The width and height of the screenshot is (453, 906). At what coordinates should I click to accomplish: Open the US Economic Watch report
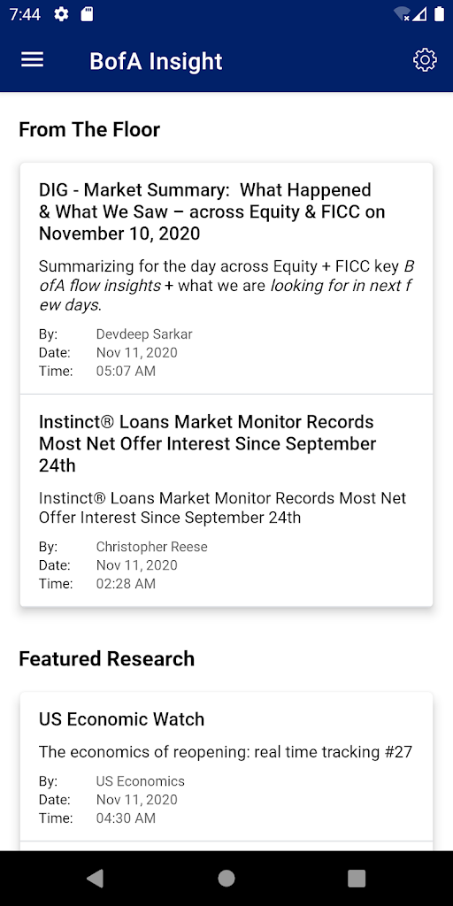122,719
